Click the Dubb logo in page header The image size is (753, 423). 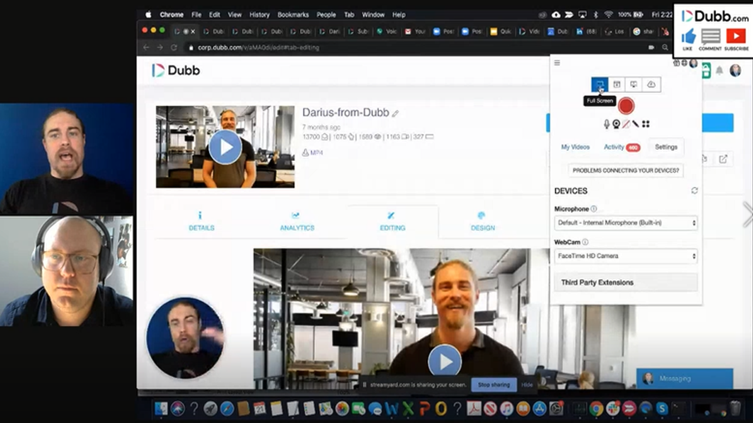pos(176,70)
